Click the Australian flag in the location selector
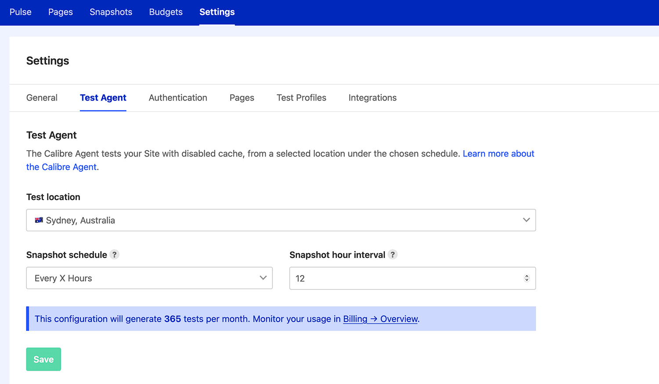The image size is (659, 384). pyautogui.click(x=39, y=220)
